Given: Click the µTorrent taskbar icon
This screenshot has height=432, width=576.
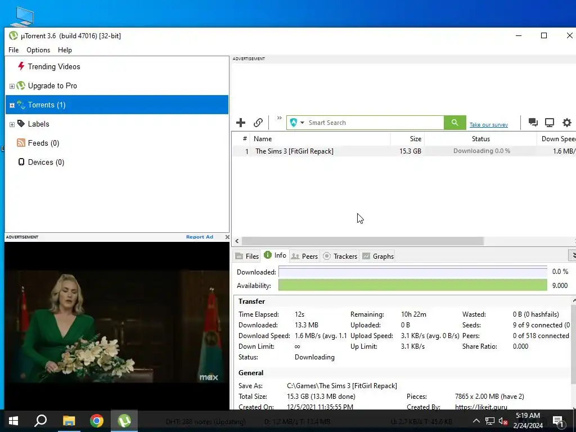Looking at the screenshot, I should (124, 421).
